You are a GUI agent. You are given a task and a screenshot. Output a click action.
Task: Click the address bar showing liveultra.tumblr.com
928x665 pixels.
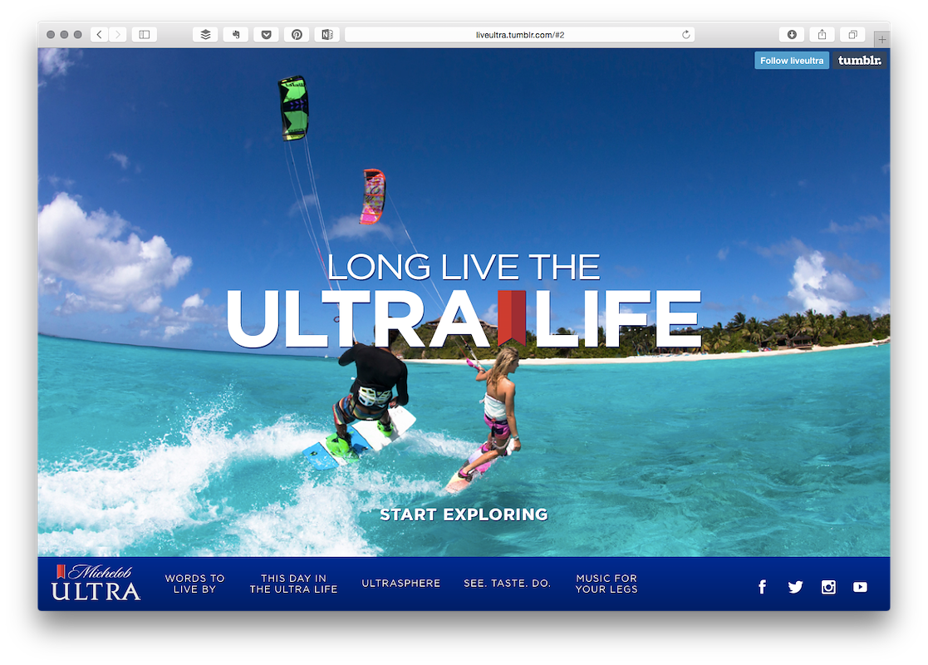point(519,34)
